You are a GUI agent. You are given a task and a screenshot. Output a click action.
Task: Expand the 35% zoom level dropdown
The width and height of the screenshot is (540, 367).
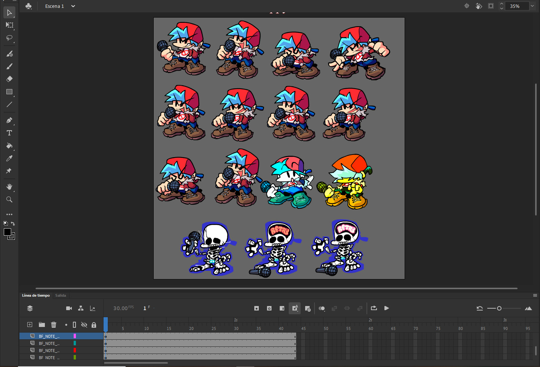(532, 6)
